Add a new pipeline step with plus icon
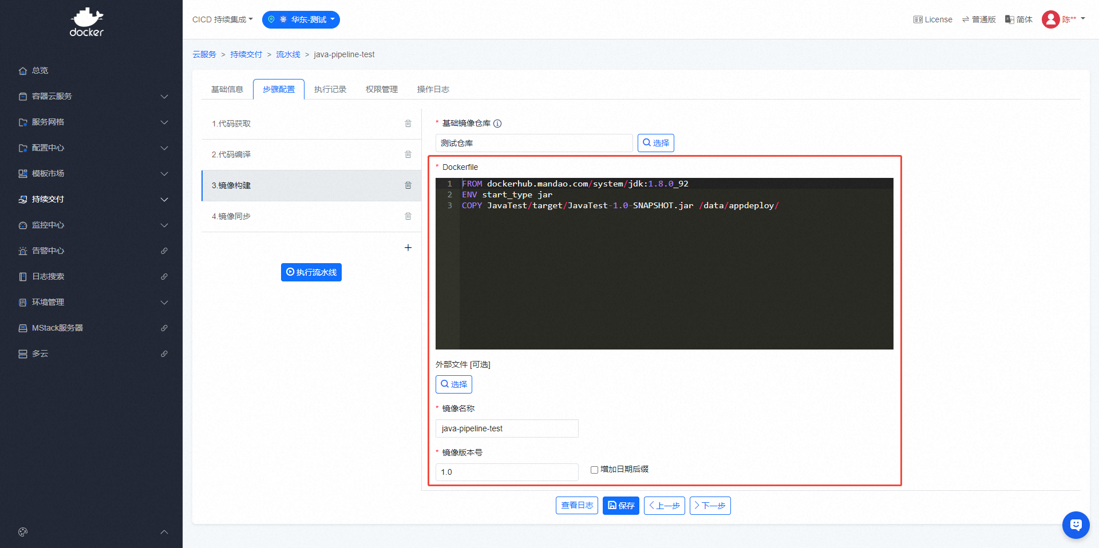Image resolution: width=1099 pixels, height=548 pixels. tap(408, 248)
